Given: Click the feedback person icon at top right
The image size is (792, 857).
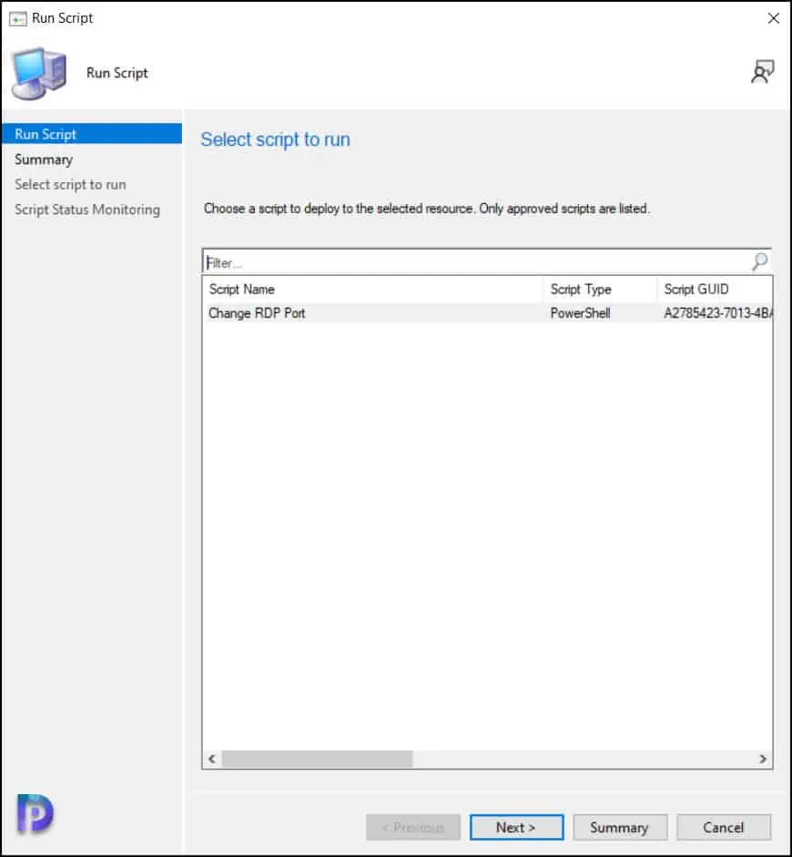Looking at the screenshot, I should point(763,72).
